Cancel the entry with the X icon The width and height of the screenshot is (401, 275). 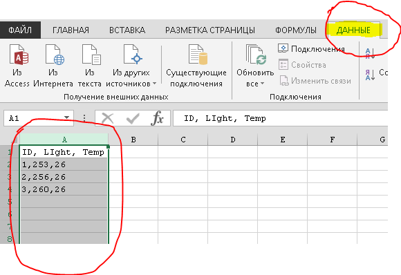tap(107, 118)
